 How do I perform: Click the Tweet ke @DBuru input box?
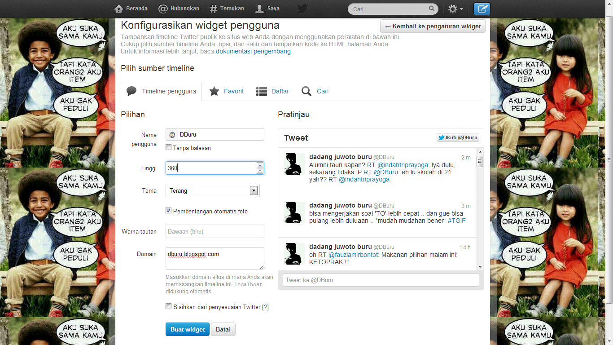click(x=381, y=280)
